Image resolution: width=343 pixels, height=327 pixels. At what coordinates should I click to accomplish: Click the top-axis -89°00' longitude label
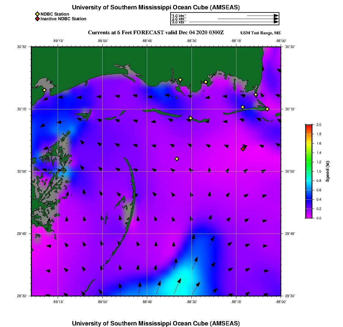(103, 41)
